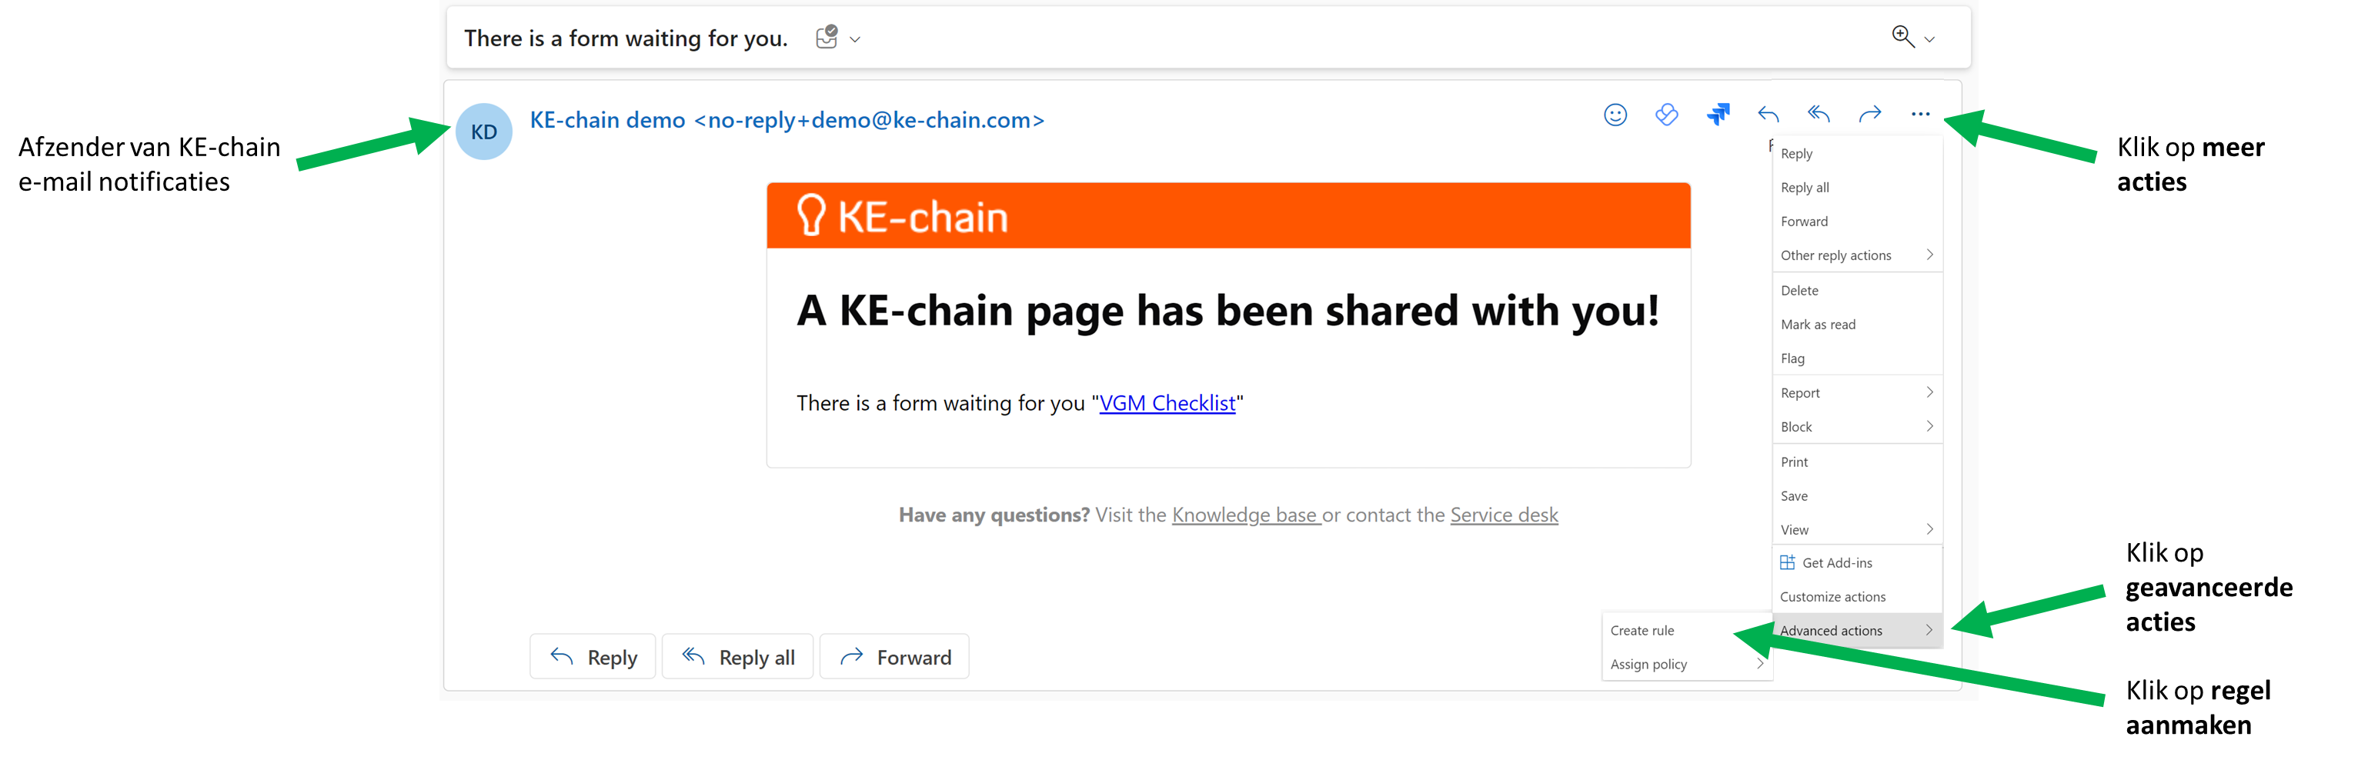This screenshot has height=760, width=2358.
Task: Expand the Report submenu
Action: coord(1856,393)
